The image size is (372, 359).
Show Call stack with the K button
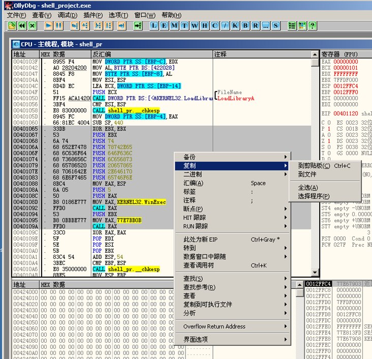(x=235, y=25)
